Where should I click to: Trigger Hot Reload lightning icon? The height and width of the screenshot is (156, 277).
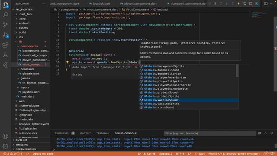click(238, 3)
